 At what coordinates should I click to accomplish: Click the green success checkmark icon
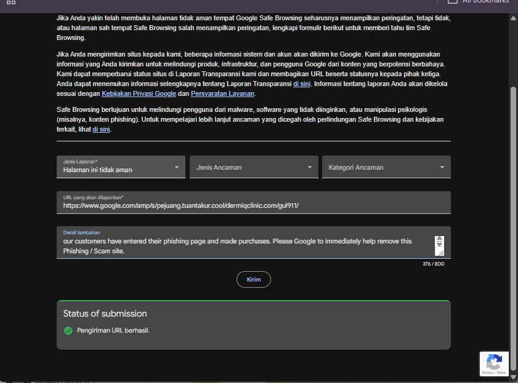click(x=68, y=331)
